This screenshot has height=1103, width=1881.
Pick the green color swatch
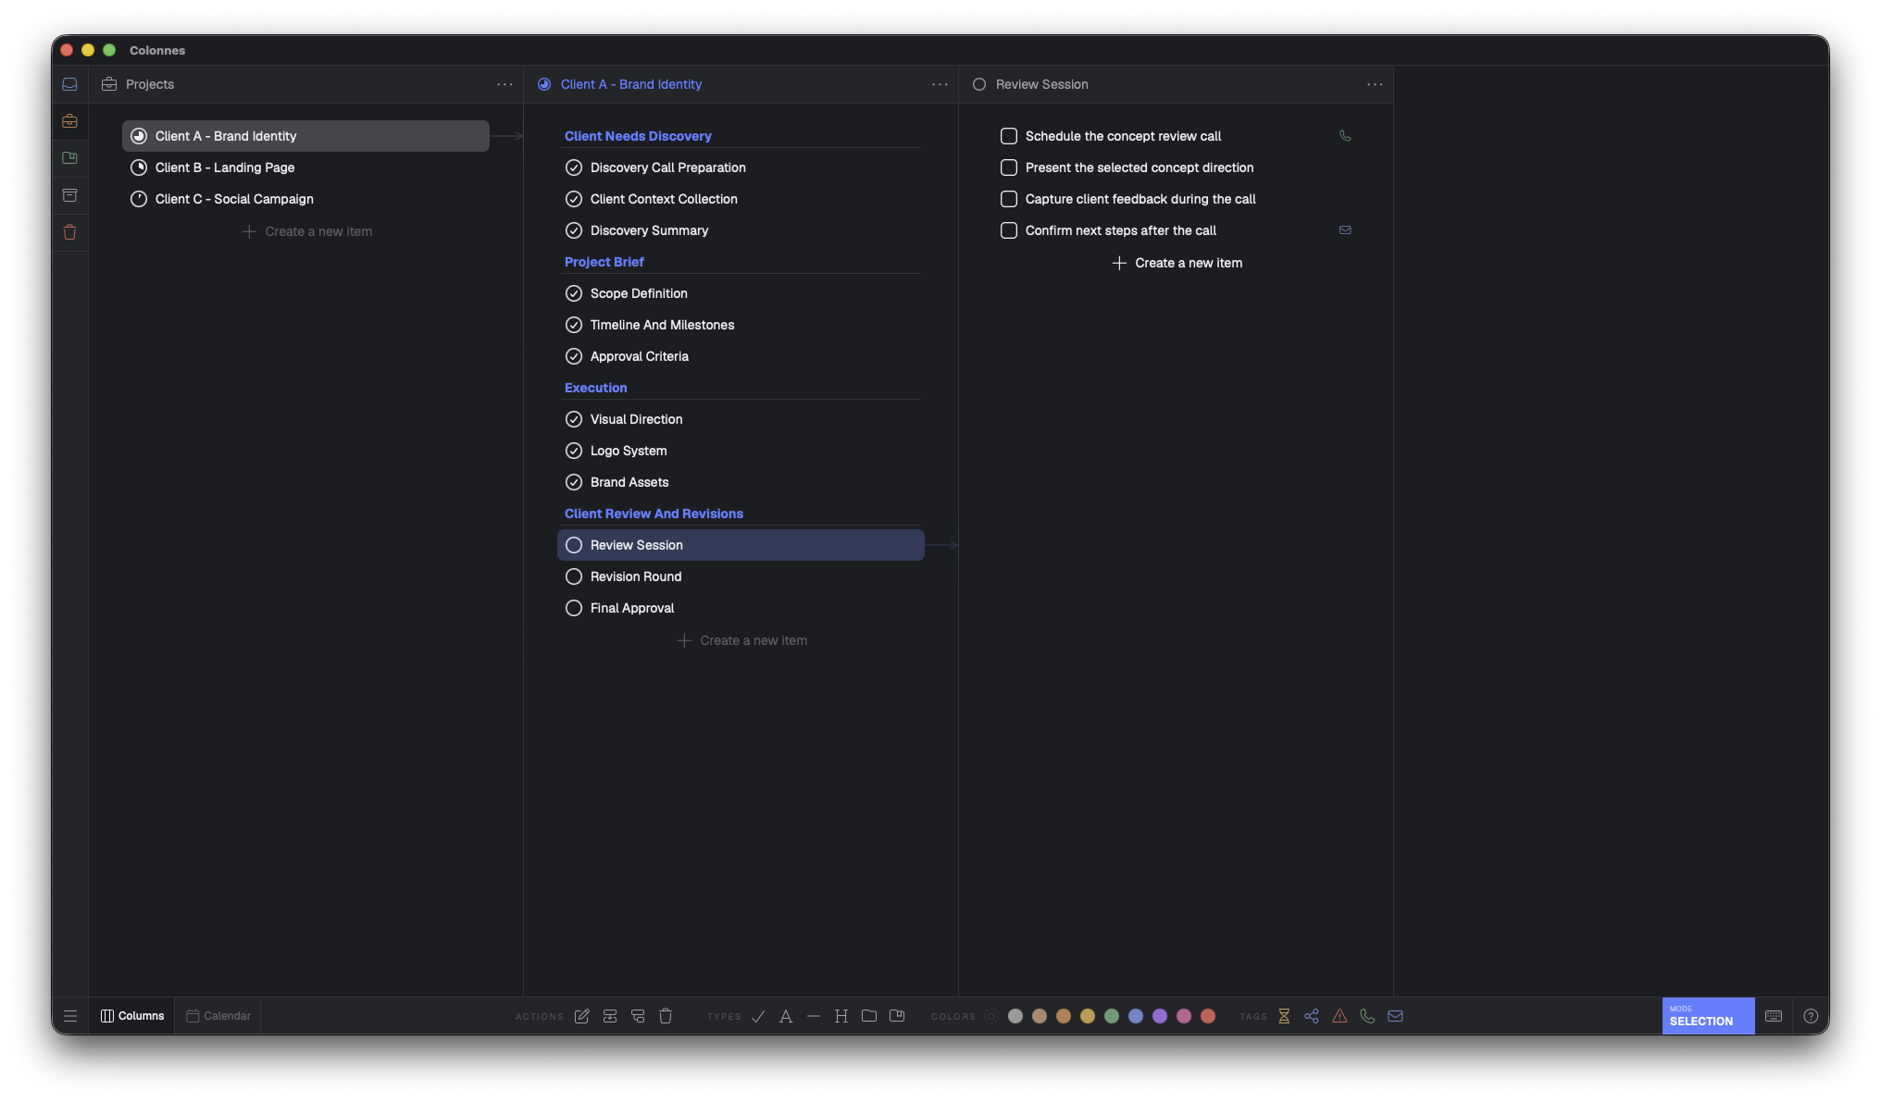coord(1112,1016)
